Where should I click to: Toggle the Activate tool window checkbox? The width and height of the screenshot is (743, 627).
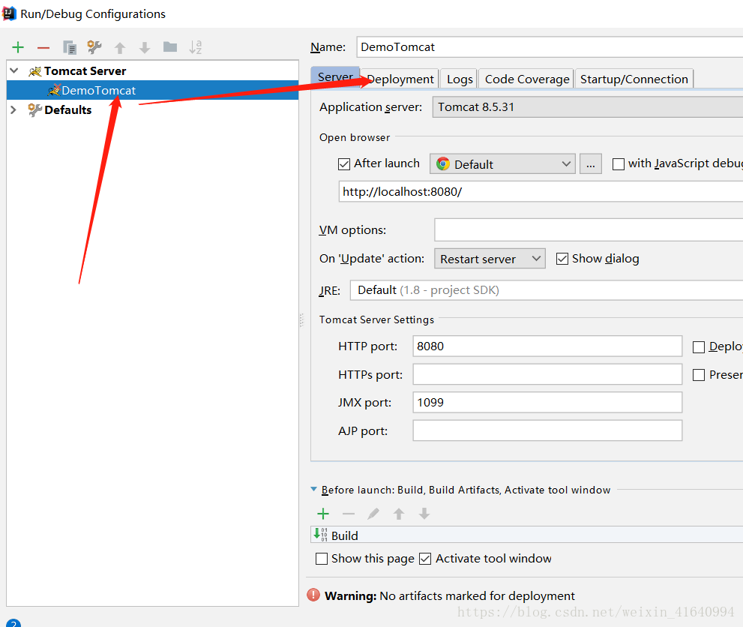click(425, 559)
